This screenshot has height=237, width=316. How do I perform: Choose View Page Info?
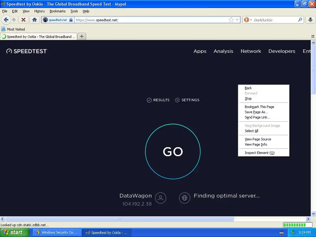(264, 144)
